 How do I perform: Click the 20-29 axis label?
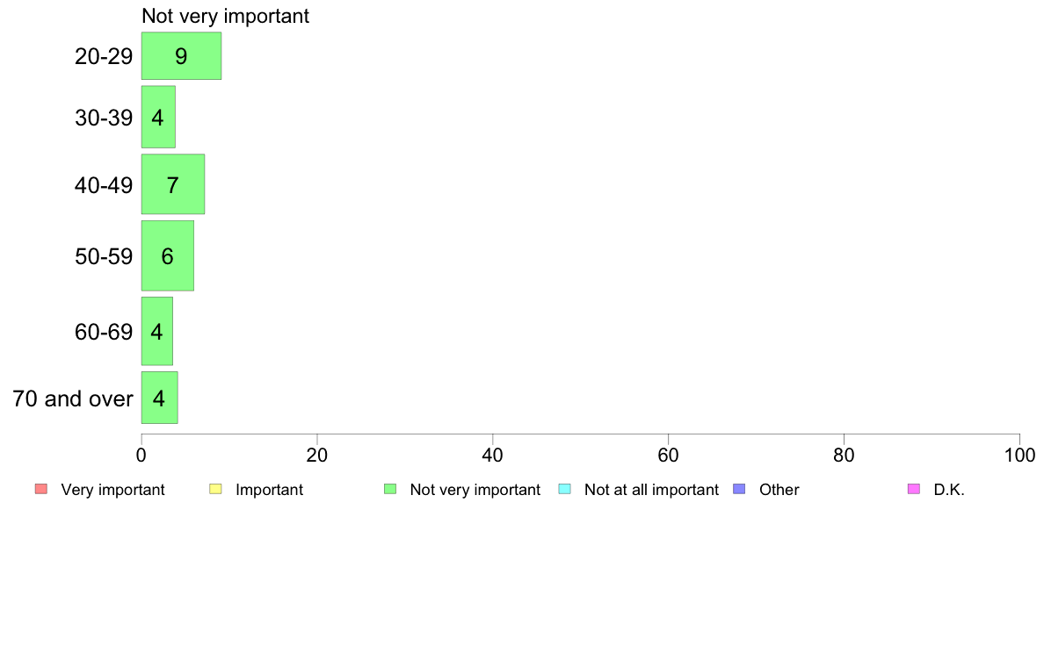(104, 56)
